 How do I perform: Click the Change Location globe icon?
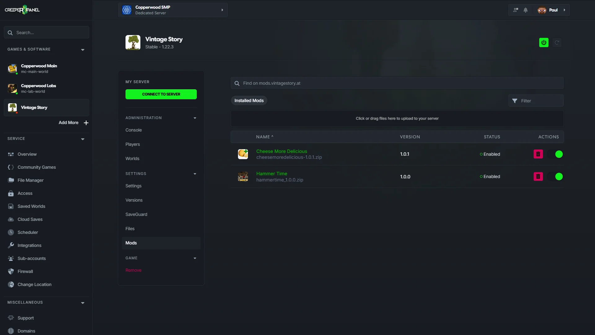pos(11,284)
